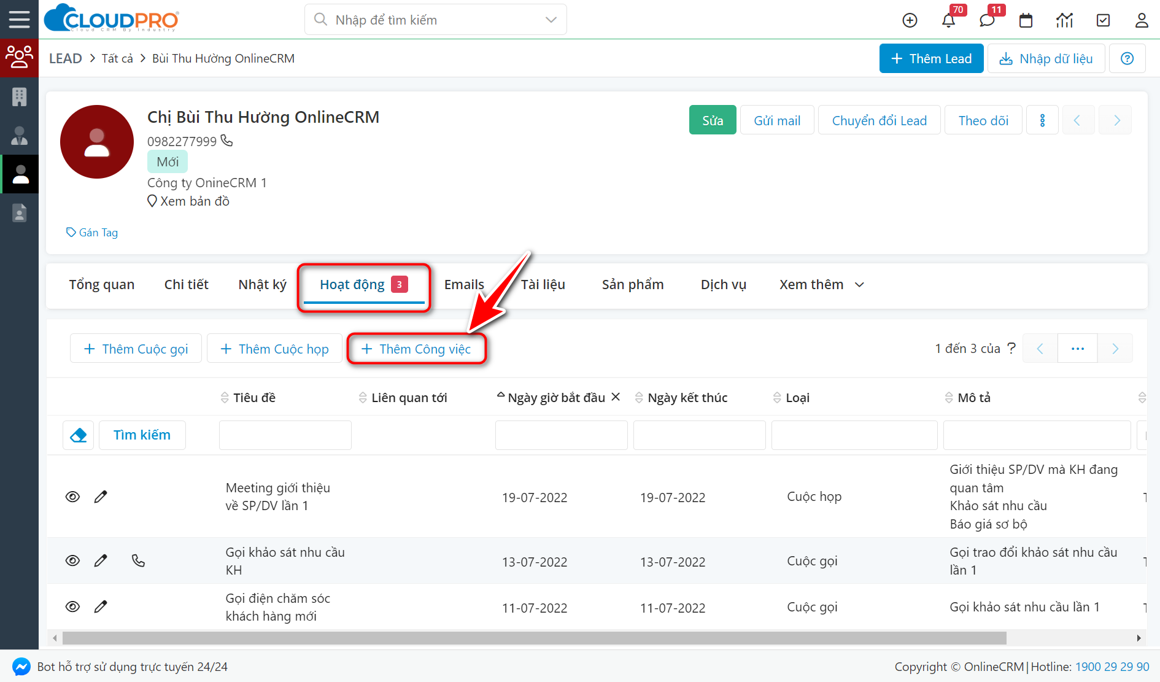The image size is (1160, 682).
Task: Switch to the Chi tiết tab
Action: [x=187, y=284]
